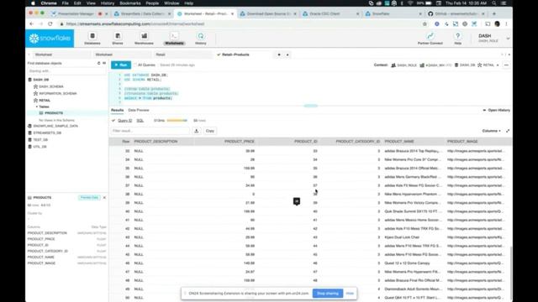This screenshot has width=538, height=302.
Task: Select the DASH_DB context database
Action: (x=465, y=65)
